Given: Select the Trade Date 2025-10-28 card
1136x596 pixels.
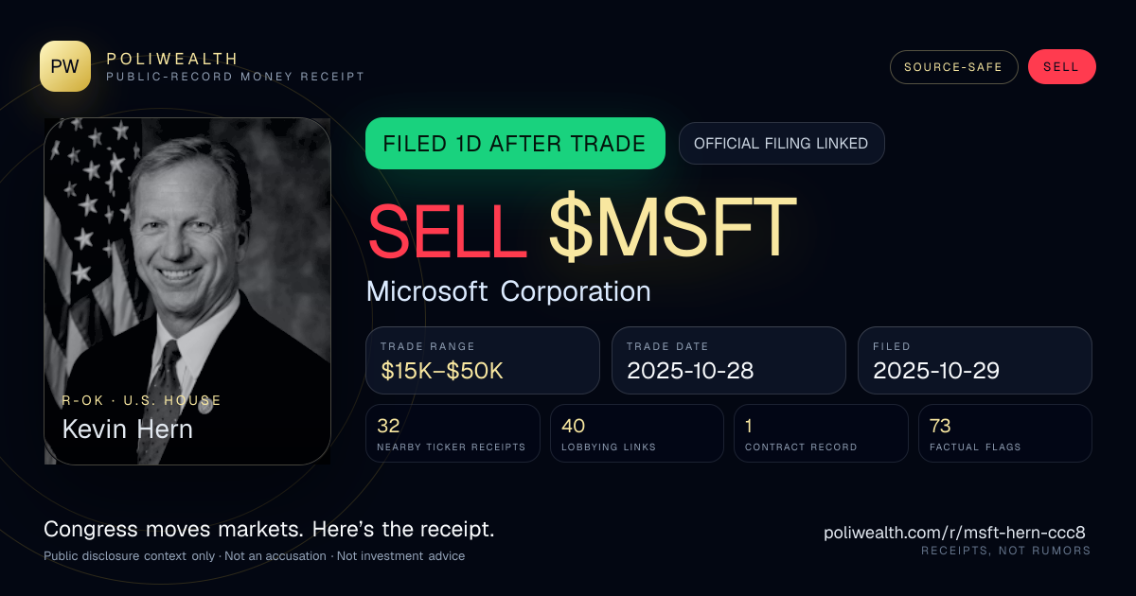Looking at the screenshot, I should tap(729, 360).
